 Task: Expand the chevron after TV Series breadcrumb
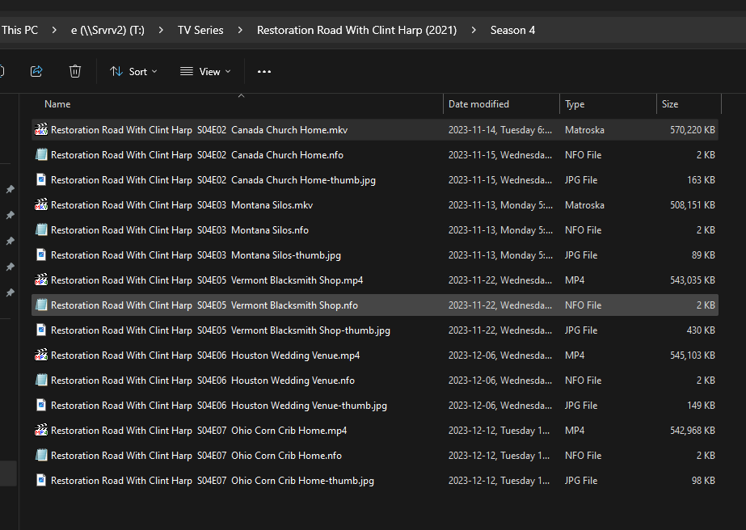coord(241,31)
